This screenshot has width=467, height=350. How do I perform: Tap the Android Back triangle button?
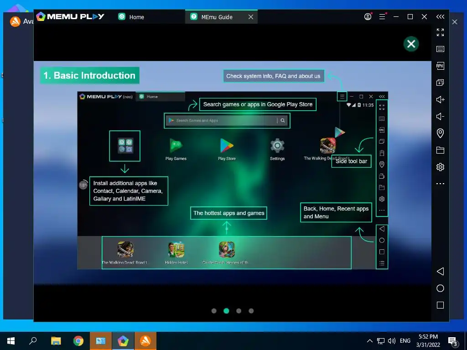[x=440, y=271]
